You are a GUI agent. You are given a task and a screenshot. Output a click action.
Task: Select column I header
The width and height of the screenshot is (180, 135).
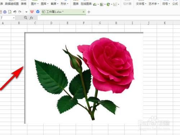coord(132,23)
